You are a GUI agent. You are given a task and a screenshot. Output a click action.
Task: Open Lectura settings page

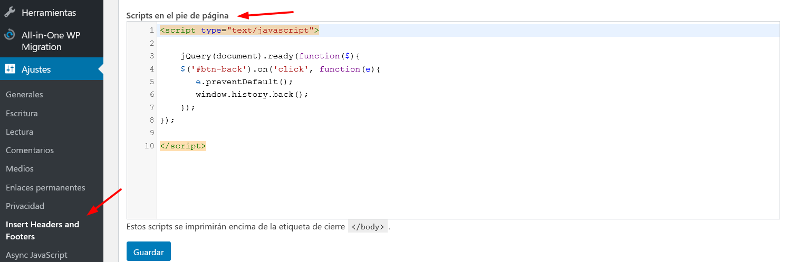20,132
